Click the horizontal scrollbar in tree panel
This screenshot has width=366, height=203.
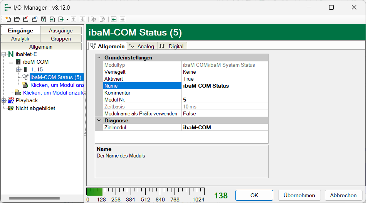(34, 198)
